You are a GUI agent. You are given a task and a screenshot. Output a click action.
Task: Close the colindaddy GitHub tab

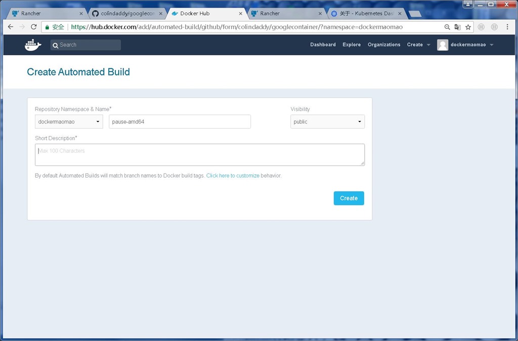coord(160,14)
